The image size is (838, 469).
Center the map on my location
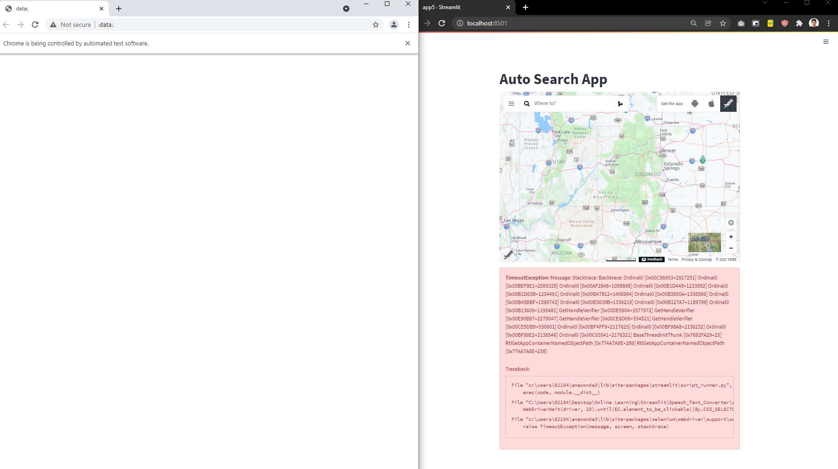[731, 223]
